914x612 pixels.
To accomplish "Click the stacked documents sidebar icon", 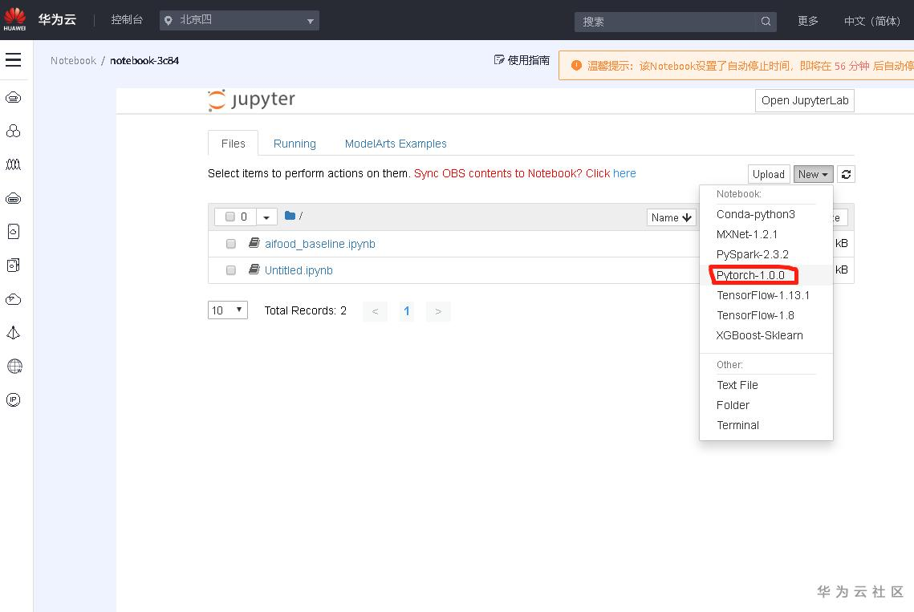I will tap(14, 265).
